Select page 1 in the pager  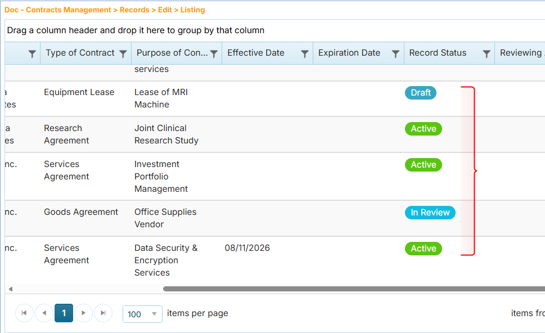(64, 313)
